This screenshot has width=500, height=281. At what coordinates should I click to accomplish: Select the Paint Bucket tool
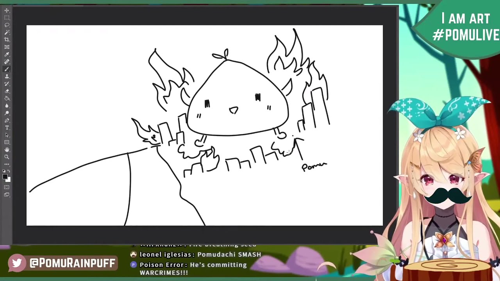(x=7, y=98)
